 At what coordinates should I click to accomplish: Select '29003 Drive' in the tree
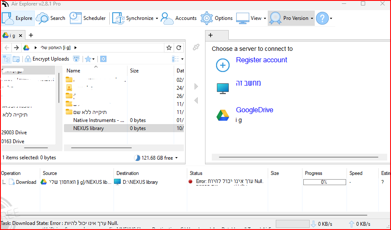click(14, 133)
